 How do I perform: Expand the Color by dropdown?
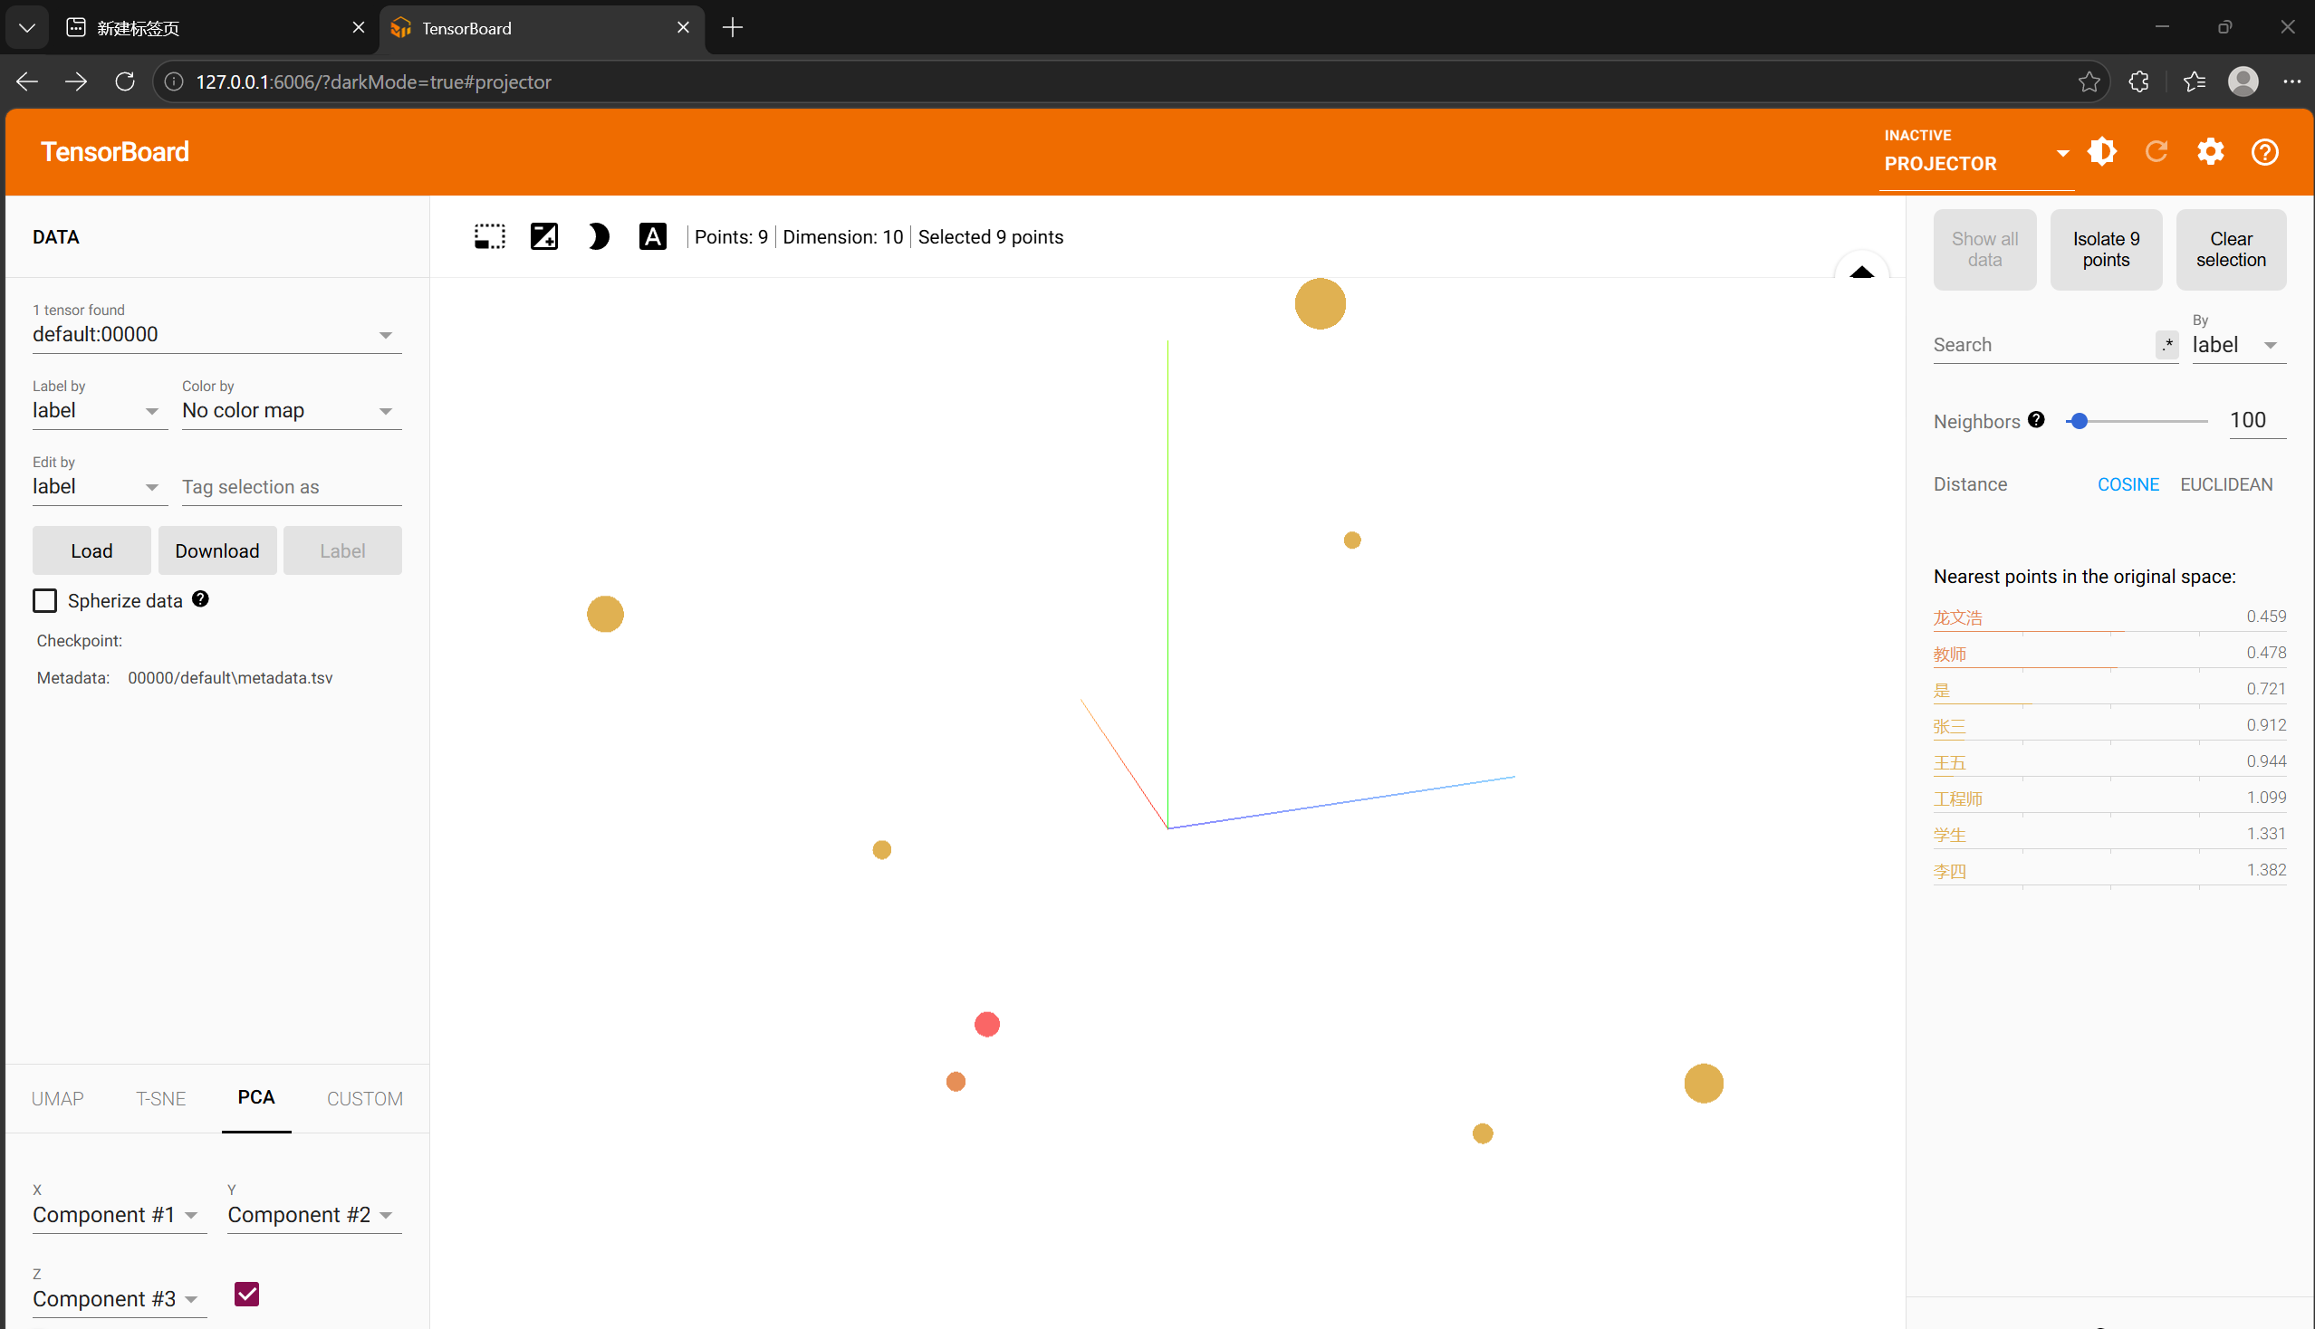[x=291, y=411]
